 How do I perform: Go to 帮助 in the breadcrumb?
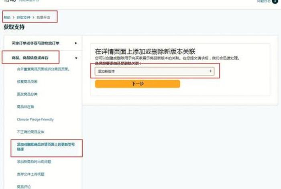pyautogui.click(x=7, y=17)
